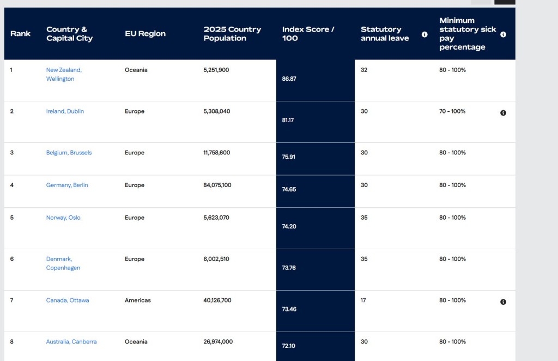
Task: Click info icon beside Minimum statutory sick pay header
Action: point(503,34)
